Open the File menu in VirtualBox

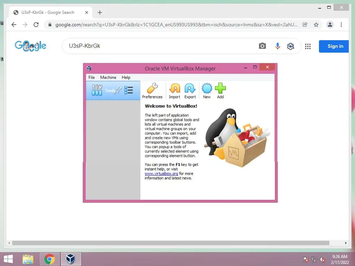[x=92, y=77]
